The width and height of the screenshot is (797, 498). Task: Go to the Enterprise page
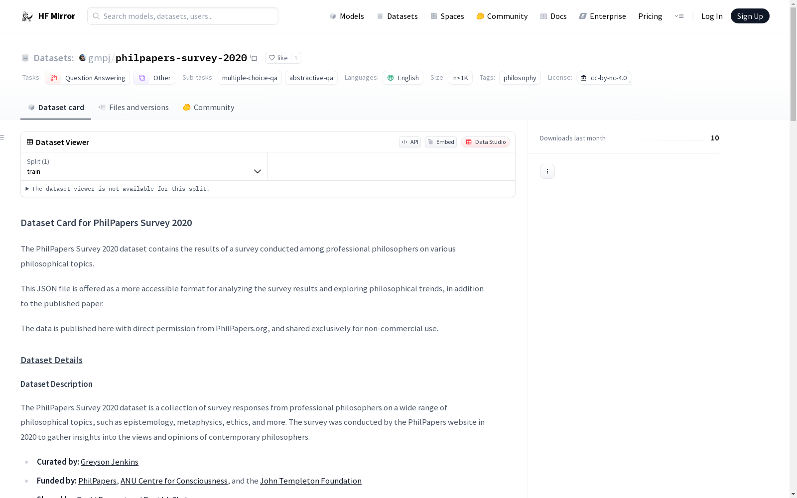tap(603, 16)
